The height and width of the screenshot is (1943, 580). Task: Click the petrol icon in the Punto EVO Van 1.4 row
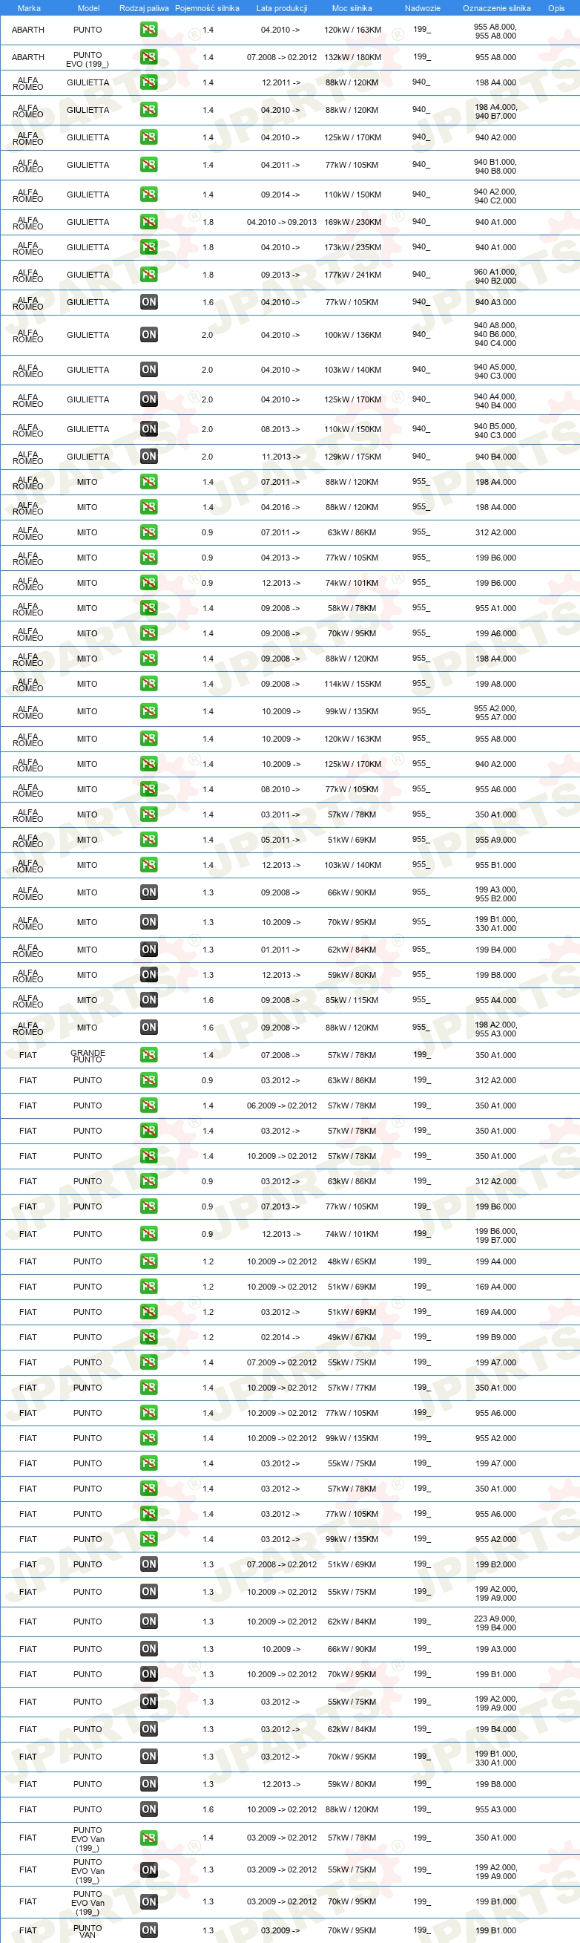point(148,1839)
